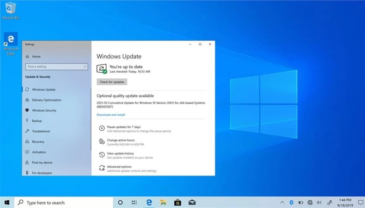Click the Pause updates for 7 days icon

click(102, 128)
